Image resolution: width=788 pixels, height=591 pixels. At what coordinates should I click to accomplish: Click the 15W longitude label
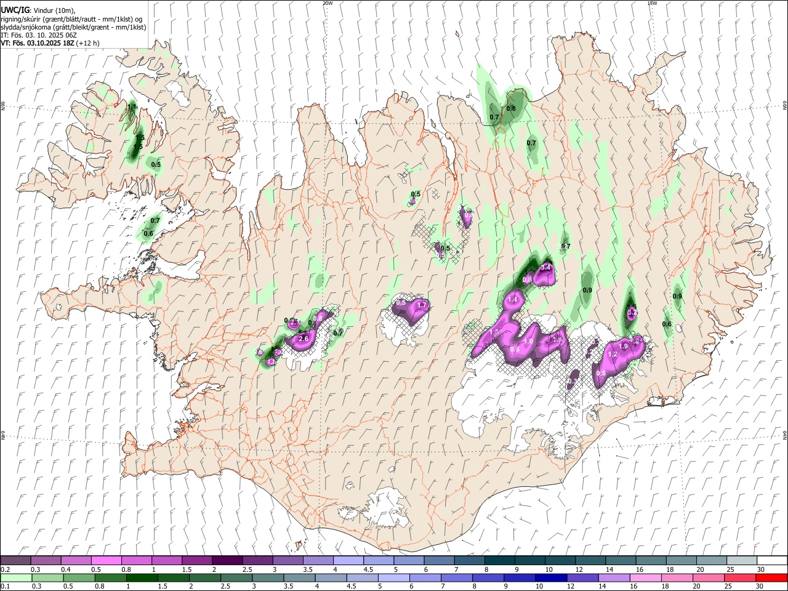coord(652,3)
